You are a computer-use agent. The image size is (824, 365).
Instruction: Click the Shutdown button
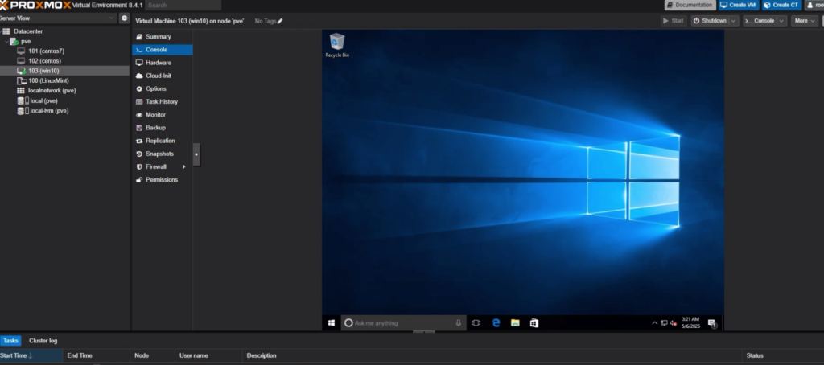pyautogui.click(x=710, y=21)
